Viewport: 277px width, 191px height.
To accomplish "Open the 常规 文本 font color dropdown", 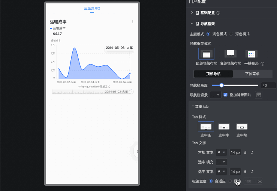I will click(222, 152).
